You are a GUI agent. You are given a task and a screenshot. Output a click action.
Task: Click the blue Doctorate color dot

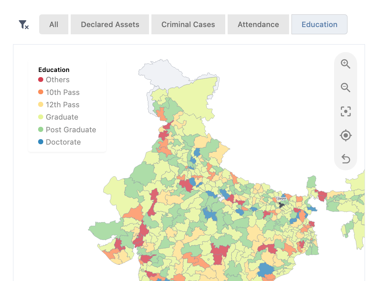(x=41, y=142)
